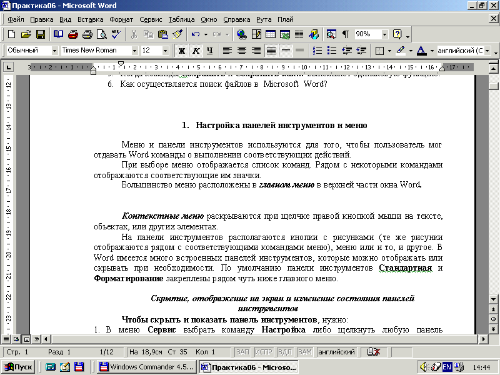Toggle the Document Map
The image size is (500, 375).
[331, 34]
